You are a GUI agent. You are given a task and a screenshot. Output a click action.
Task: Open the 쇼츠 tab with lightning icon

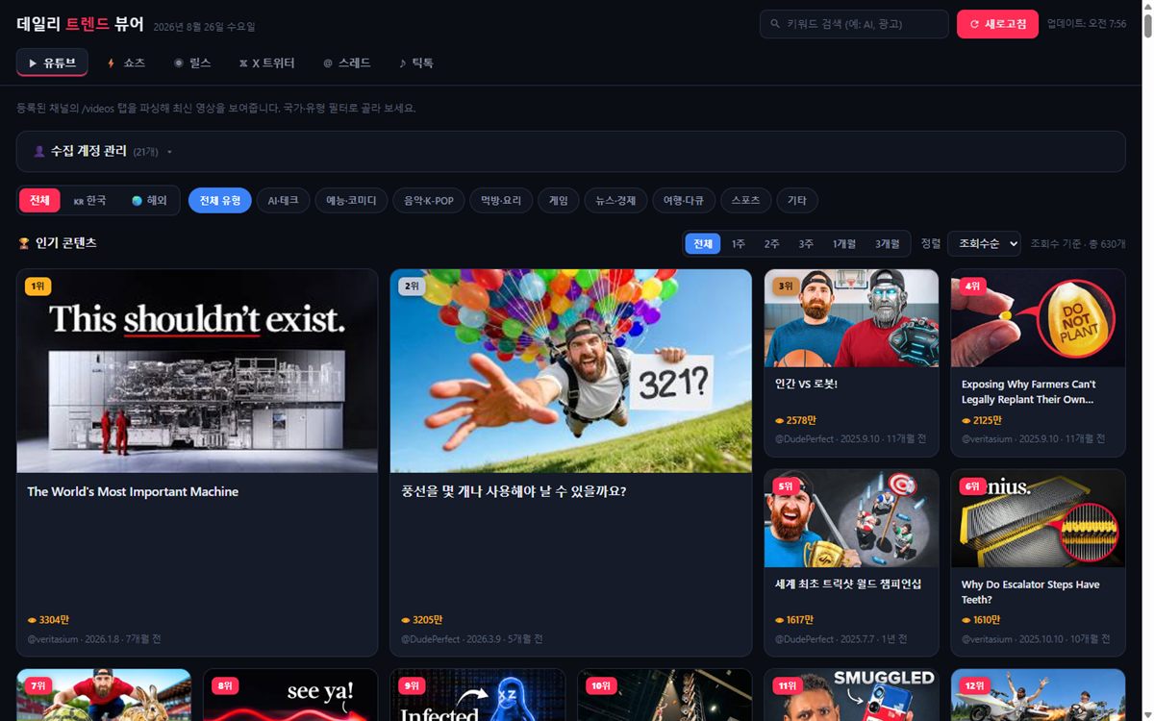coord(126,62)
